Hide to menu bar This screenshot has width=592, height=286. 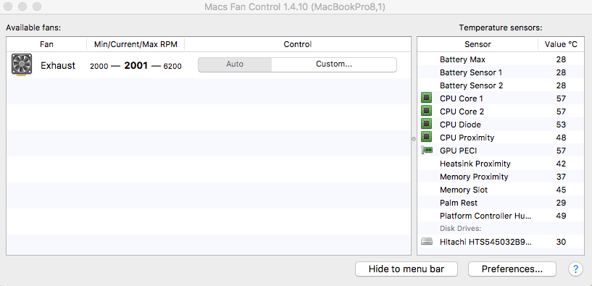click(407, 269)
